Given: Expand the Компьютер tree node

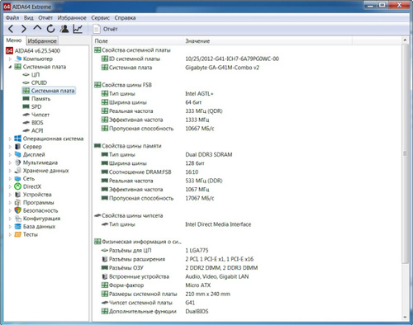Looking at the screenshot, I should 10,59.
